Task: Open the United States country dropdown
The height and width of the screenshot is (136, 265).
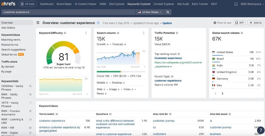Action: [x=150, y=12]
